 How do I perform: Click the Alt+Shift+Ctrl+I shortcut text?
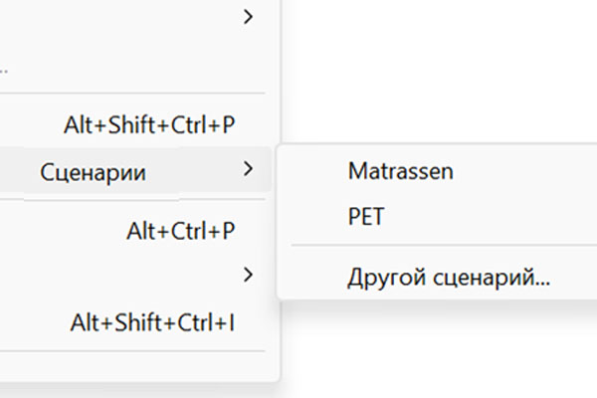tap(152, 323)
